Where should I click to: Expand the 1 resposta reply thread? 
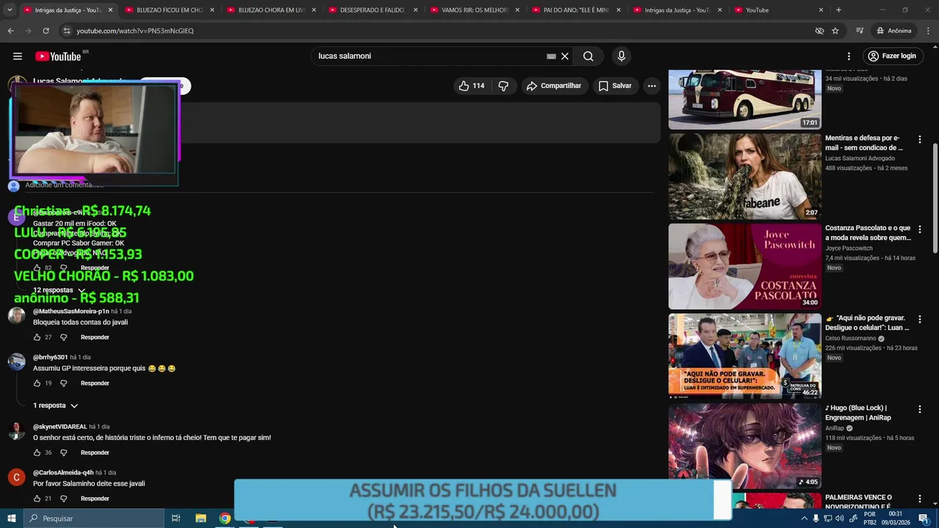[x=56, y=406]
